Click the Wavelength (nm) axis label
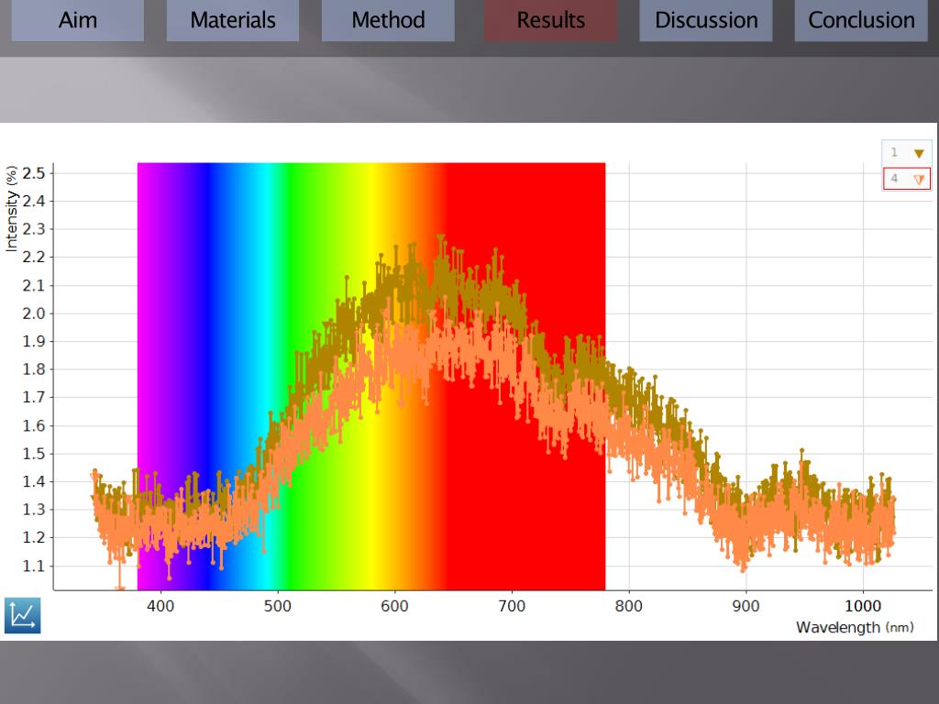The width and height of the screenshot is (939, 704). (854, 628)
